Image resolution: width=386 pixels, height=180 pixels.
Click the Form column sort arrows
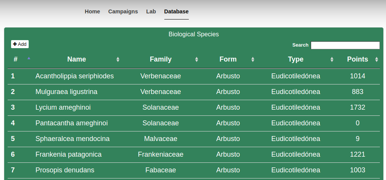253,60
